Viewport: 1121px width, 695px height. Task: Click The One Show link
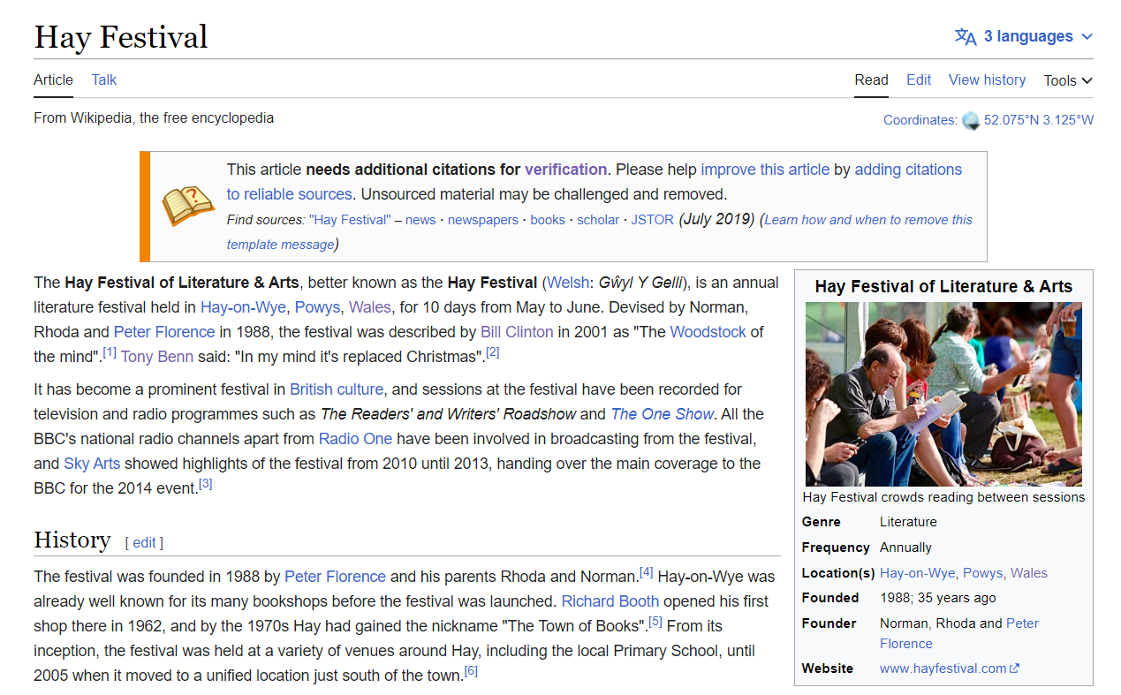point(663,414)
